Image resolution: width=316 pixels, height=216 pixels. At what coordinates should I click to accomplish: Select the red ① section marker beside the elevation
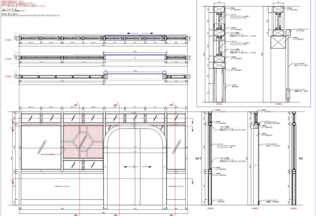click(11, 120)
